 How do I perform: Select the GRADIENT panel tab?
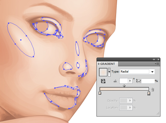pyautogui.click(x=108, y=64)
